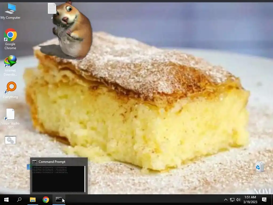
Task: Open the Action Center notifications icon
Action: point(264,200)
